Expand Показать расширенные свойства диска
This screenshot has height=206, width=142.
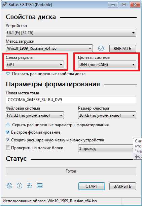tap(46, 74)
